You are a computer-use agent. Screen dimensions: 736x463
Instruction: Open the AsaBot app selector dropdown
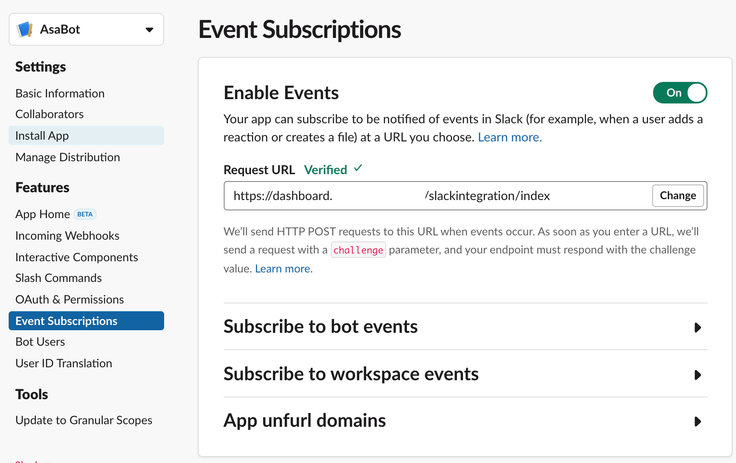149,29
